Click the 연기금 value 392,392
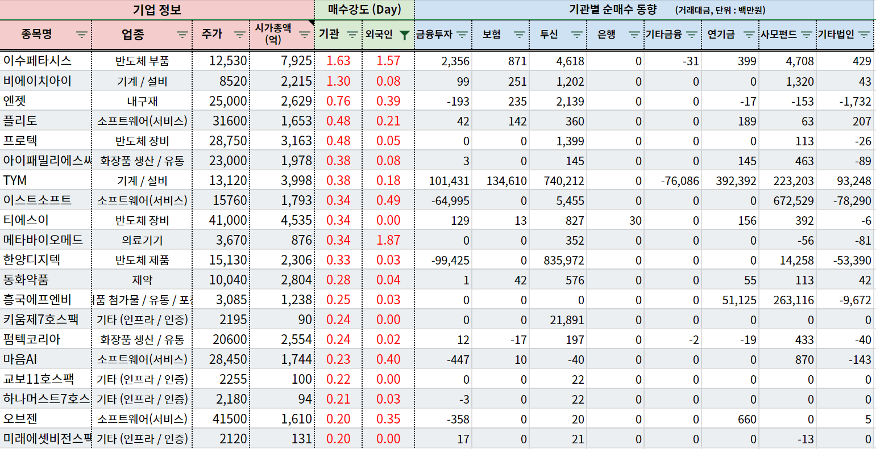876x449 pixels. pyautogui.click(x=730, y=180)
